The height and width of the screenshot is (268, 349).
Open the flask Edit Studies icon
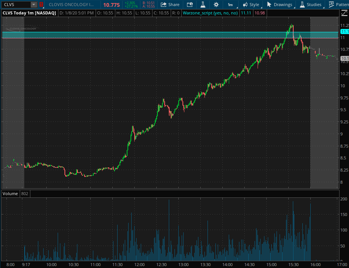pos(203,5)
